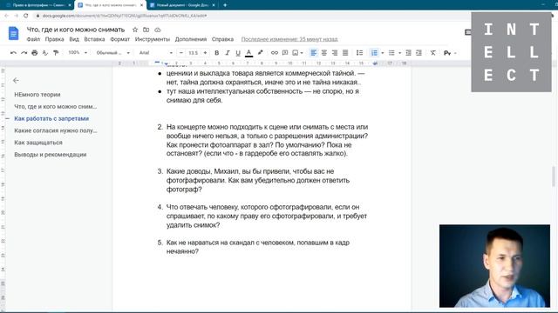Click the Redo arrow in toolbar
The height and width of the screenshot is (313, 558).
tap(24, 53)
